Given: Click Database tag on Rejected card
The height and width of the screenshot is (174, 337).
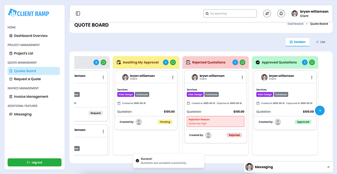Looking at the screenshot, I should click(x=212, y=94).
